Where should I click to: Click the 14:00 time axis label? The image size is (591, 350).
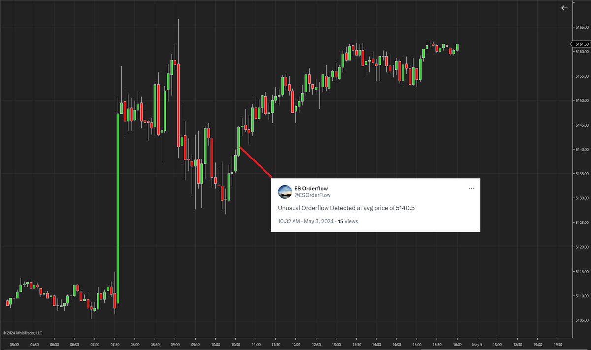point(376,345)
